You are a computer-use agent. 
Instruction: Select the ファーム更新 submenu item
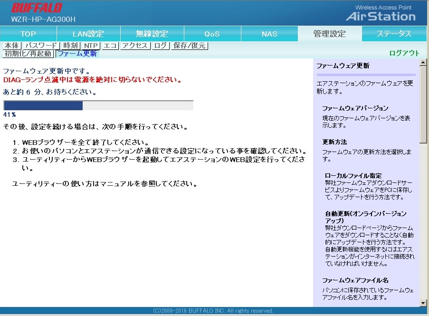tap(77, 54)
